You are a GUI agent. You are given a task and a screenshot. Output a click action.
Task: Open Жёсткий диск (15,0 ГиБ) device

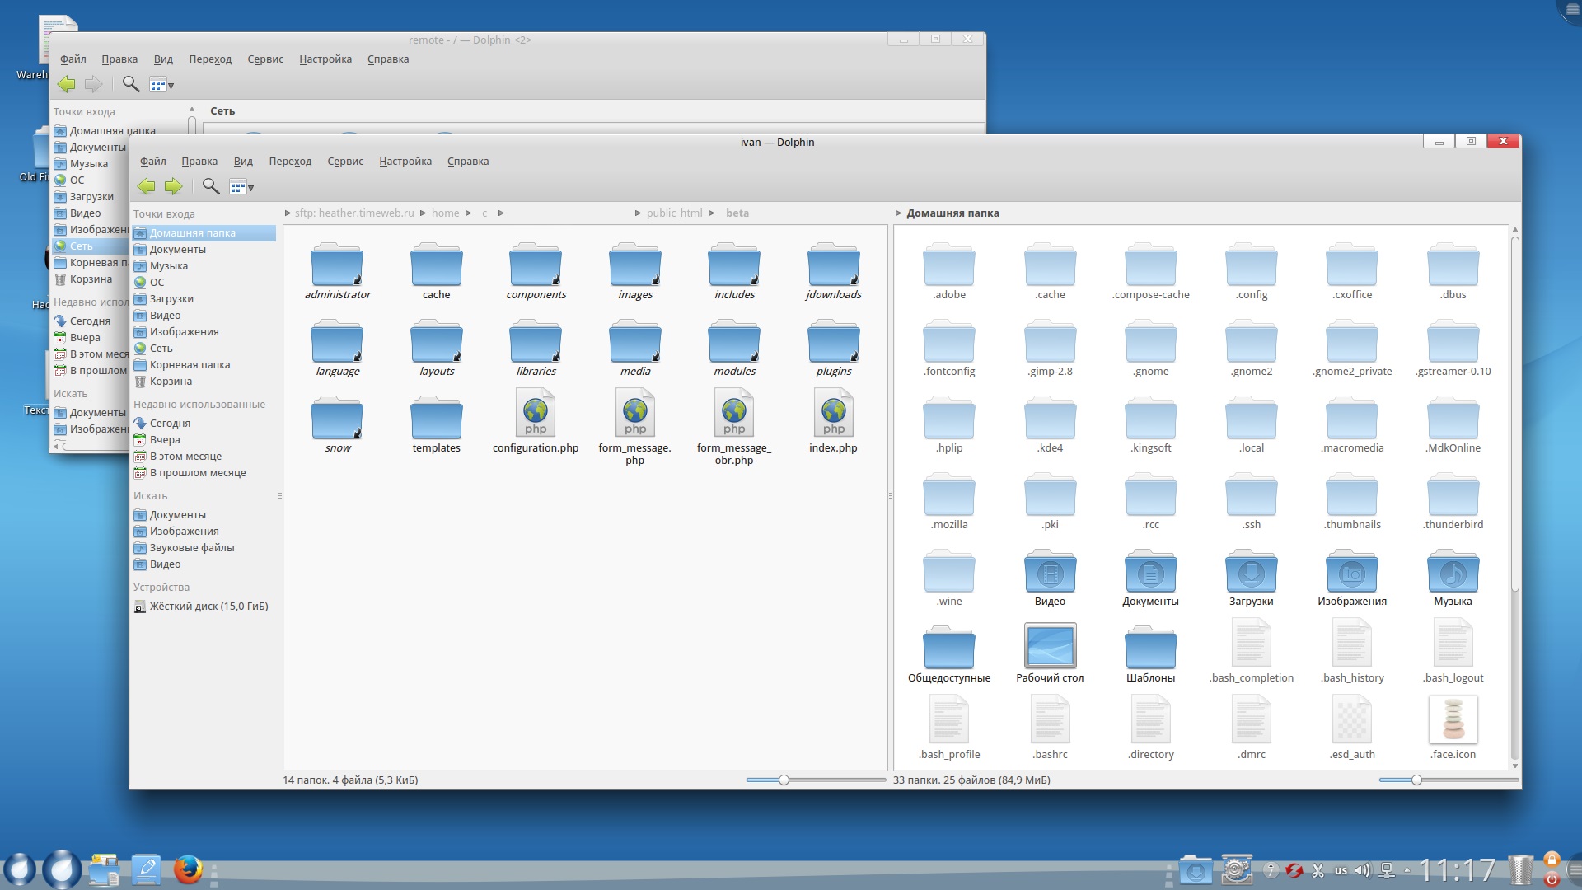(x=208, y=607)
